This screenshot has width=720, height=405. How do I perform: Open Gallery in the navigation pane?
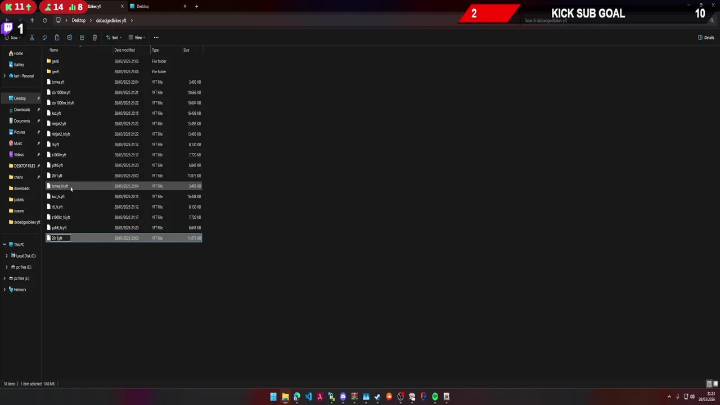coord(16,65)
